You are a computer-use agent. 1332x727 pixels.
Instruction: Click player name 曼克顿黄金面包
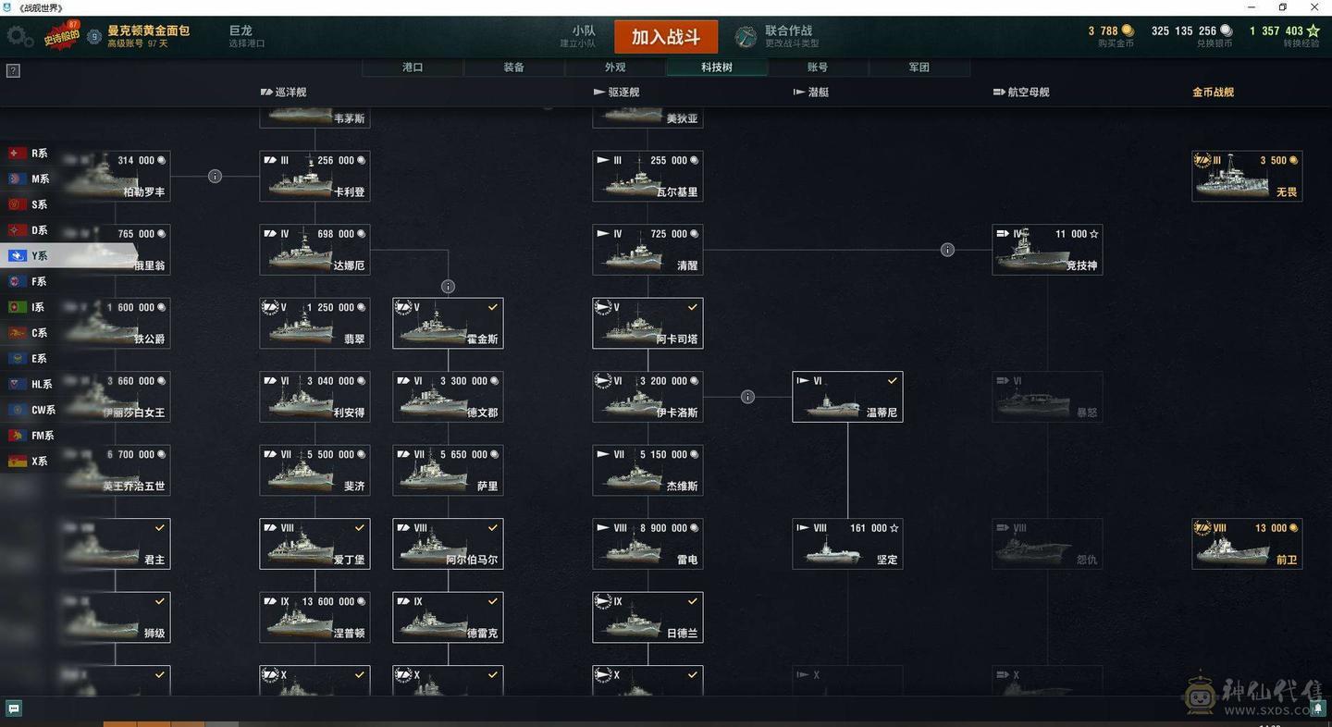149,31
